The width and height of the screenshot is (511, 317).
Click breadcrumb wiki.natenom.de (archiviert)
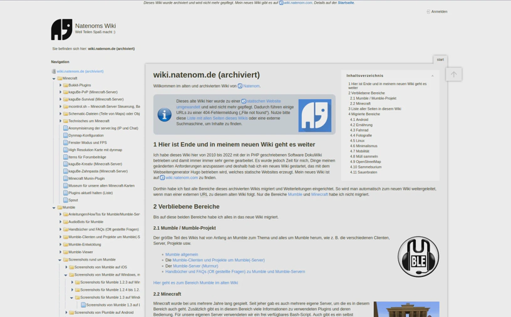pos(111,49)
